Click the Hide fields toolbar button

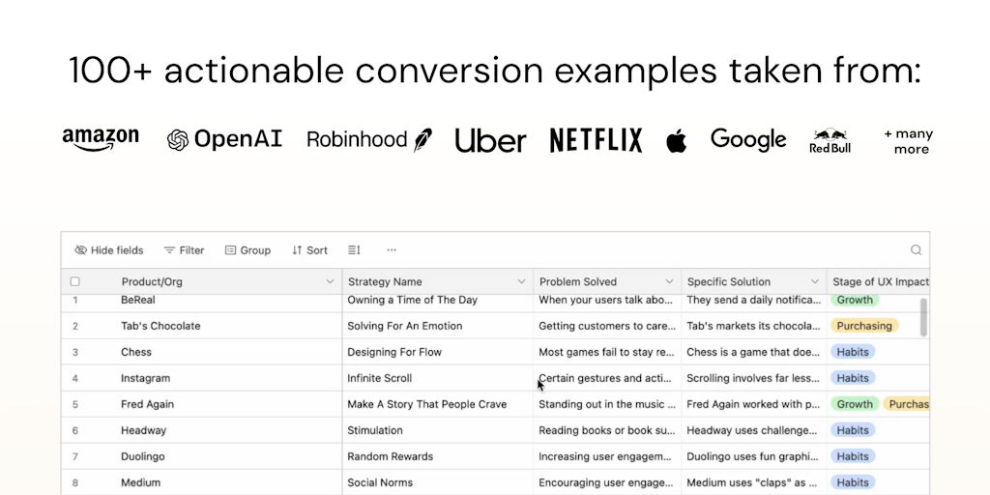tap(109, 250)
